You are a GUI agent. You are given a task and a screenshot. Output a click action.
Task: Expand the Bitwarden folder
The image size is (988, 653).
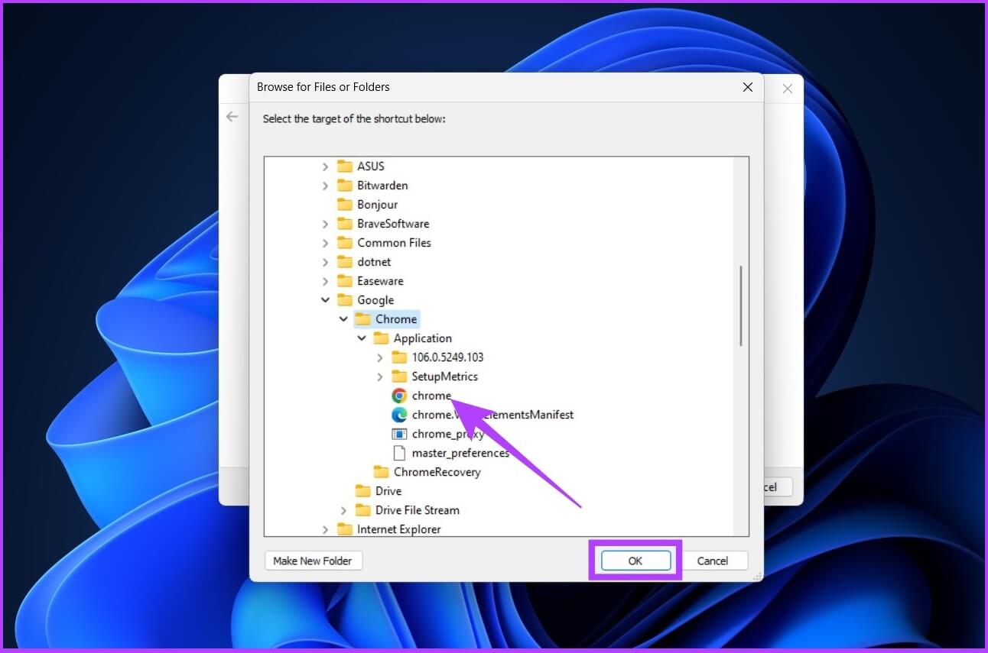(x=325, y=185)
